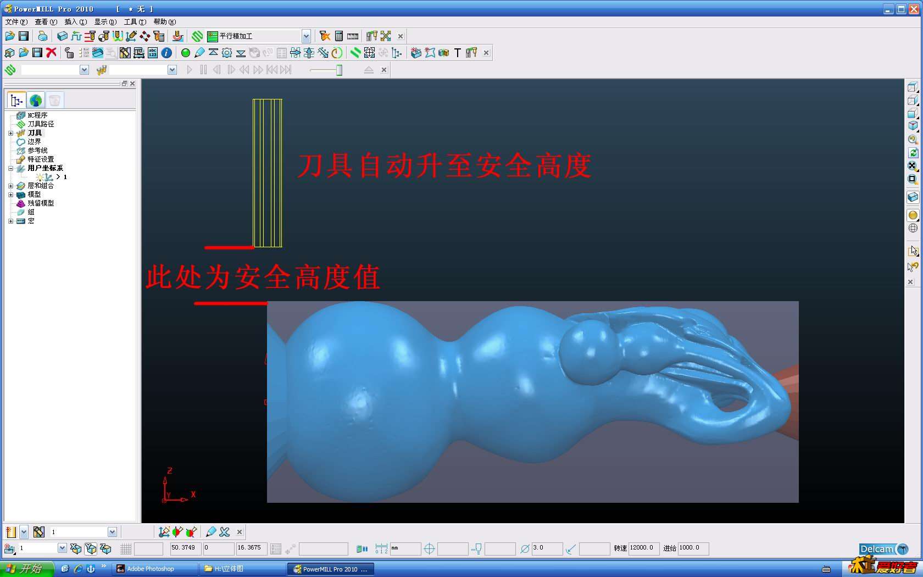This screenshot has width=923, height=577.
Task: Click the simulation pause button
Action: click(x=203, y=70)
